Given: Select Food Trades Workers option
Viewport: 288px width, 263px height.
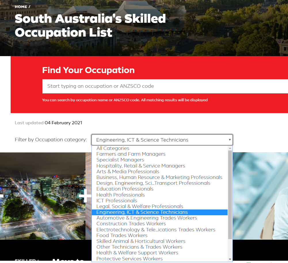Looking at the screenshot, I should coord(122,235).
